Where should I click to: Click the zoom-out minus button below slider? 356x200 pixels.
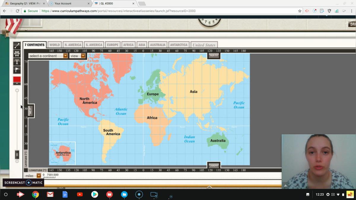point(17,161)
